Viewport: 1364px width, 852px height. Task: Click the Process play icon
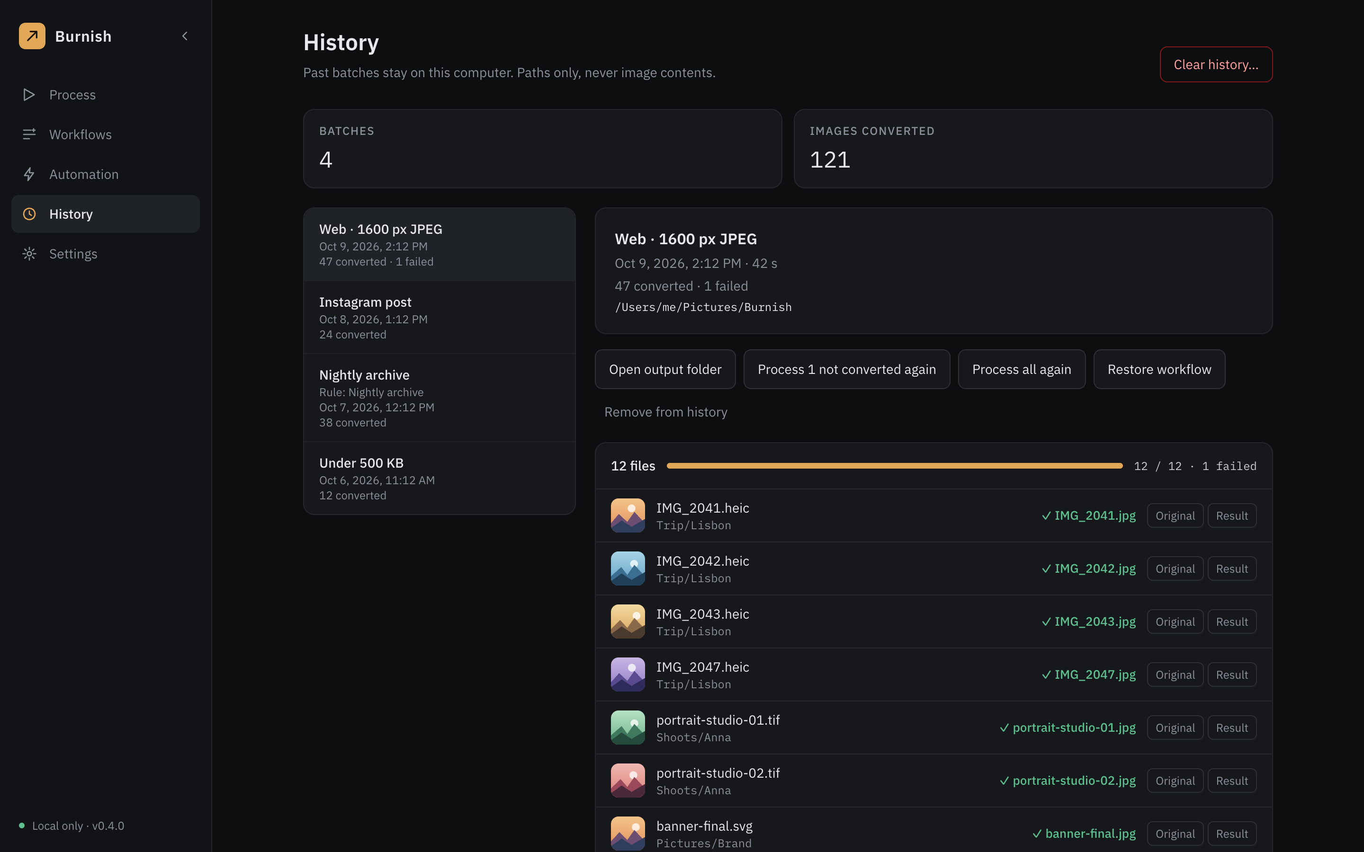click(x=29, y=95)
